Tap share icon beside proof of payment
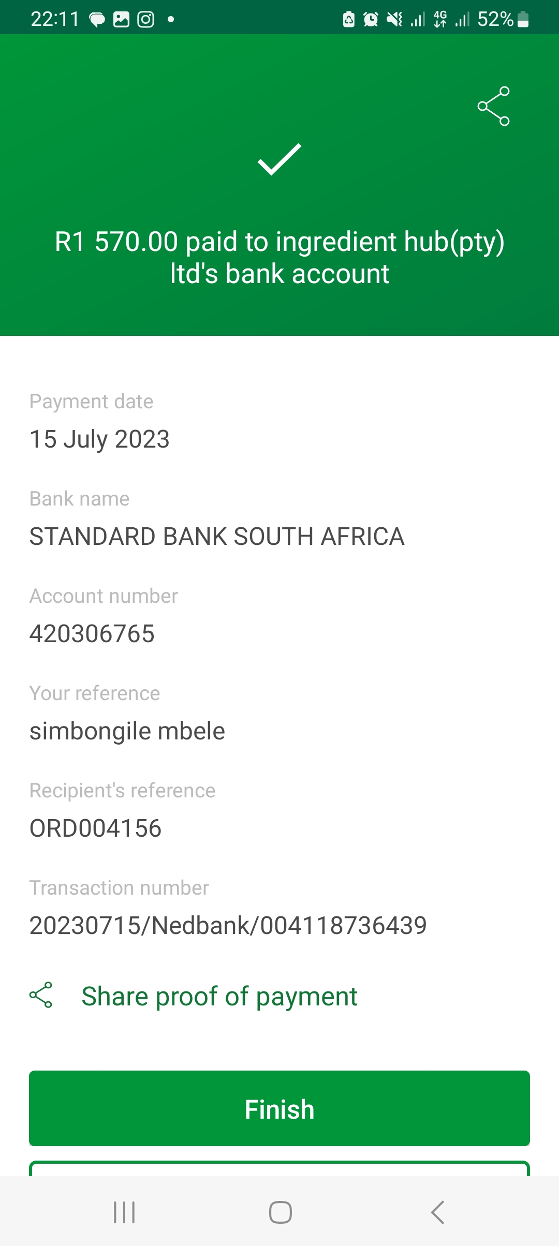Screen dimensions: 559x1246 click(x=41, y=995)
